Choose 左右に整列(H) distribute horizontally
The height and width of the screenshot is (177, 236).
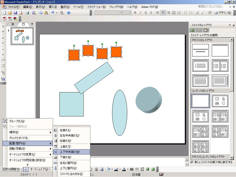71,163
